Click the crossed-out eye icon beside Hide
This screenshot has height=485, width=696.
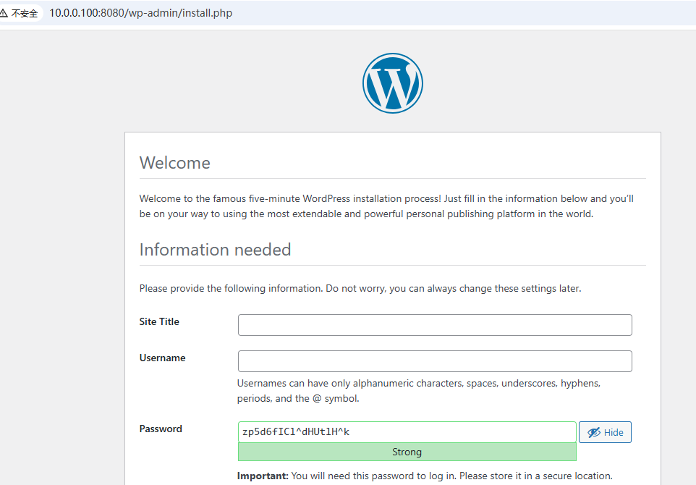coord(594,432)
